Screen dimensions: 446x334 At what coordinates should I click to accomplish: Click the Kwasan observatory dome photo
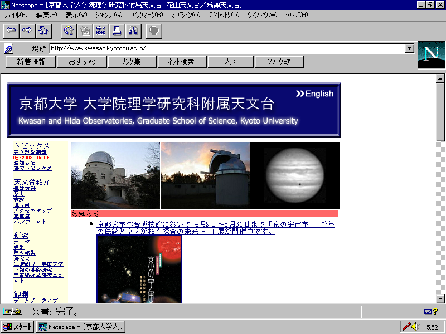point(115,175)
